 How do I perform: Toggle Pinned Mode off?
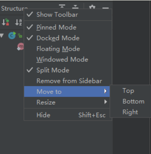click(x=68, y=27)
